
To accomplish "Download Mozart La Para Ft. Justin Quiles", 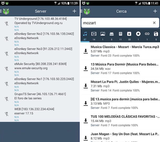I will click(x=86, y=86).
